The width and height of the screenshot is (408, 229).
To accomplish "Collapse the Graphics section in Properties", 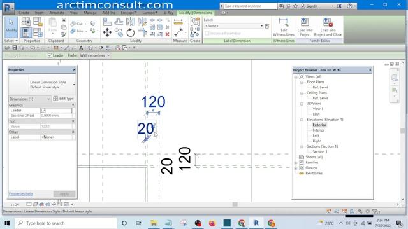I will (x=73, y=105).
